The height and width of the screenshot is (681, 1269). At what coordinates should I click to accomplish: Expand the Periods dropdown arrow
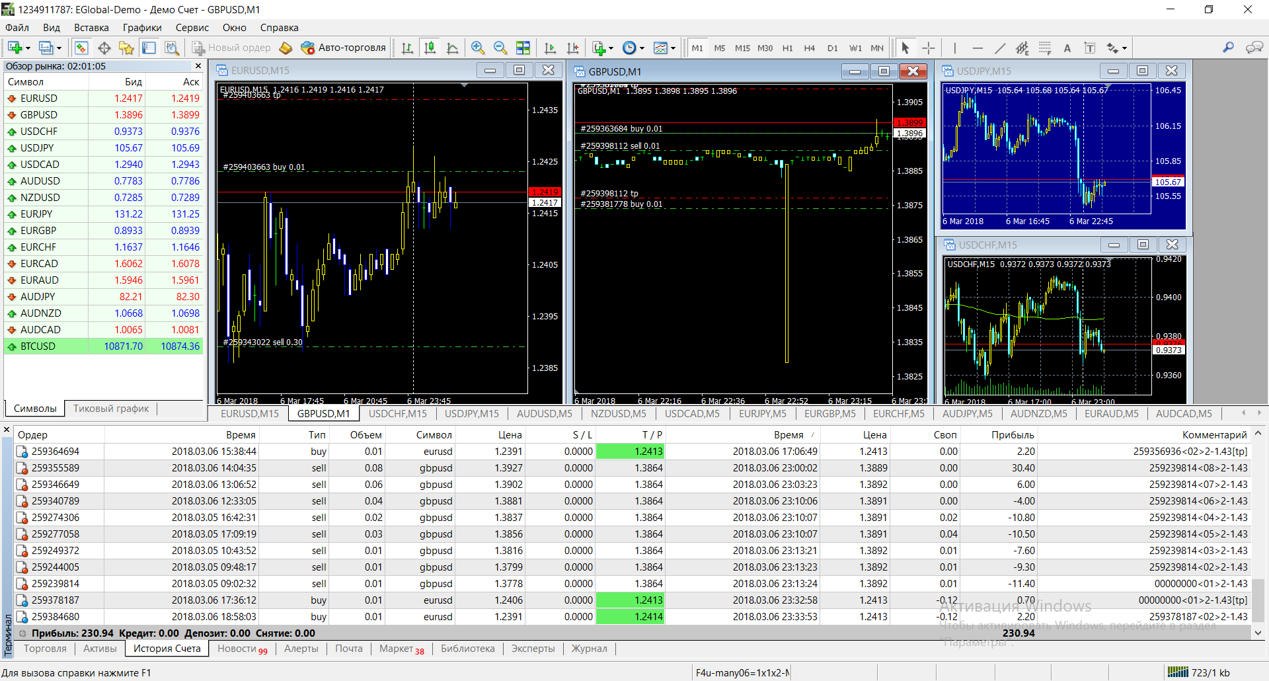pos(642,48)
